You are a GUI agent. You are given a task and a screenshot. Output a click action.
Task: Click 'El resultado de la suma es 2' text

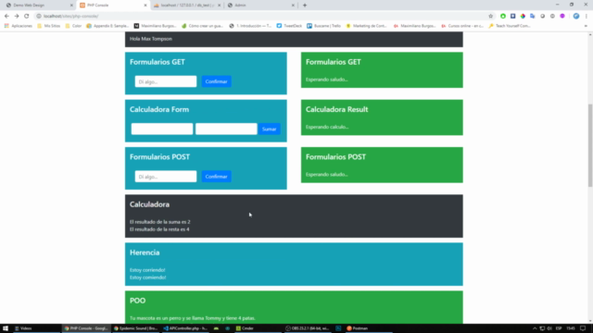click(x=160, y=222)
